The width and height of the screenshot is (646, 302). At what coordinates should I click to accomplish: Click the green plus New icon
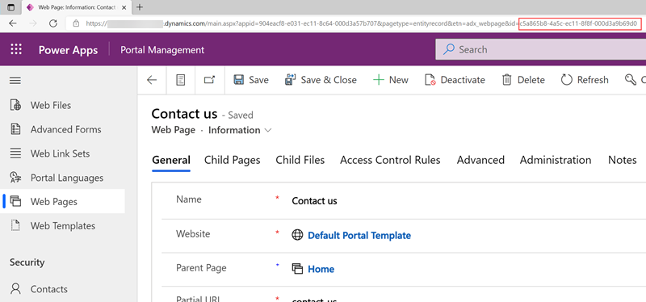[378, 80]
